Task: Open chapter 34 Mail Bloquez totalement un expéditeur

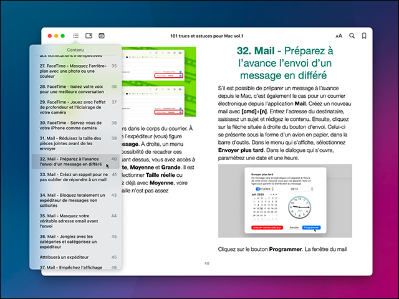Action: point(75,200)
